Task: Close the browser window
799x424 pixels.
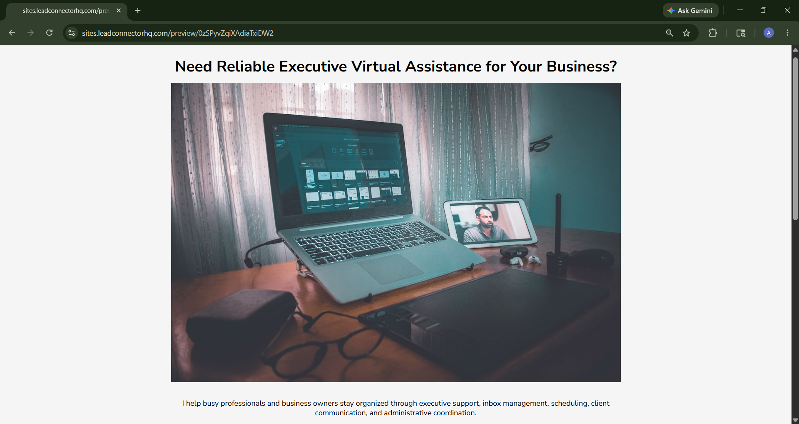Action: [x=787, y=10]
